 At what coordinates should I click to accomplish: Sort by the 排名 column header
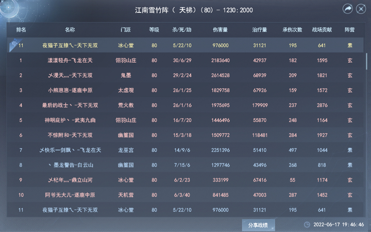click(x=21, y=30)
